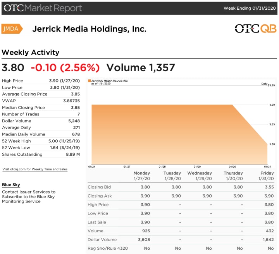279x254 pixels.
Task: Click the Weekly Activity heading
Action: click(31, 52)
